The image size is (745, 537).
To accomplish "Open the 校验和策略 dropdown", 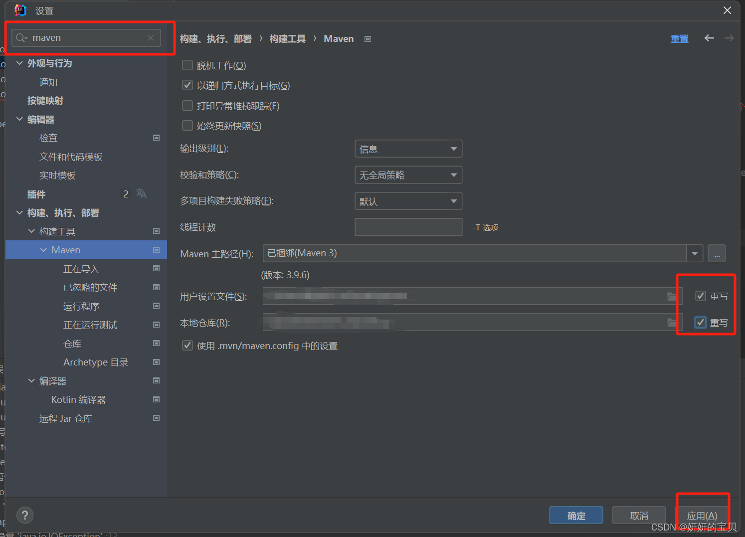I will 408,175.
